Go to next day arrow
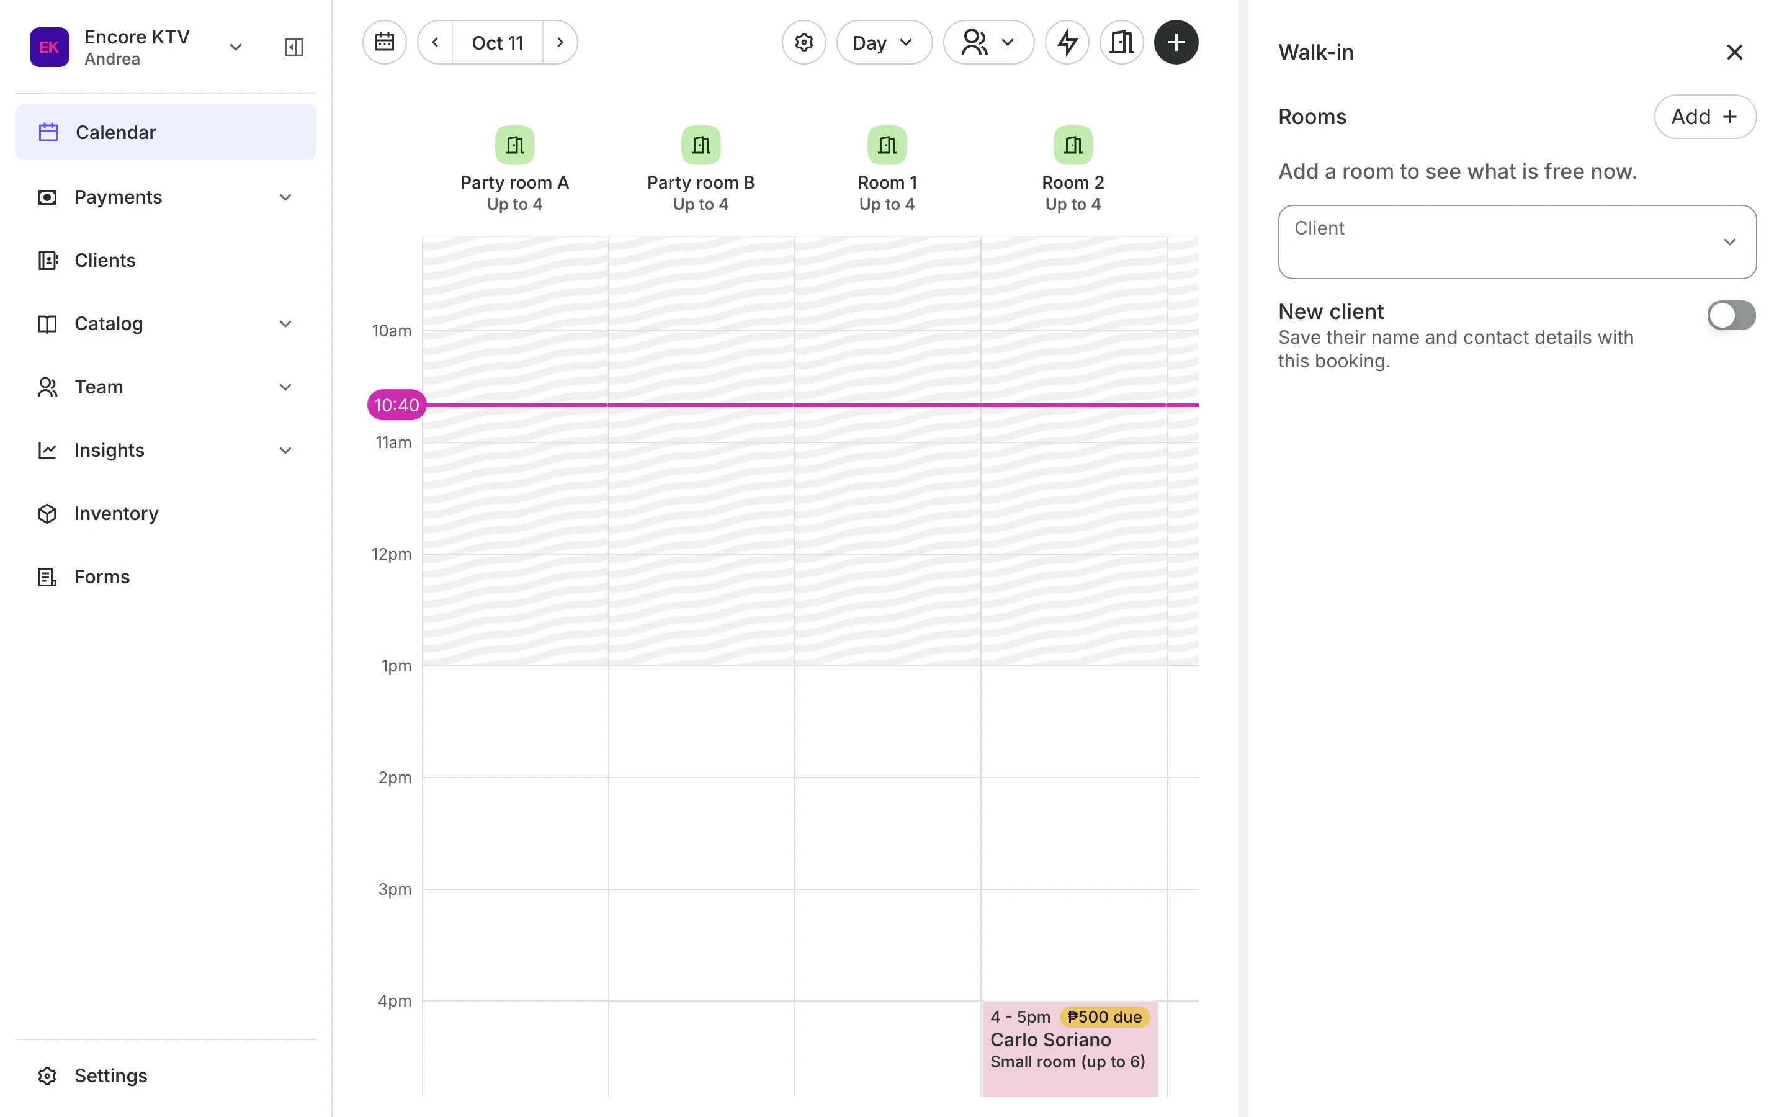 [x=560, y=42]
